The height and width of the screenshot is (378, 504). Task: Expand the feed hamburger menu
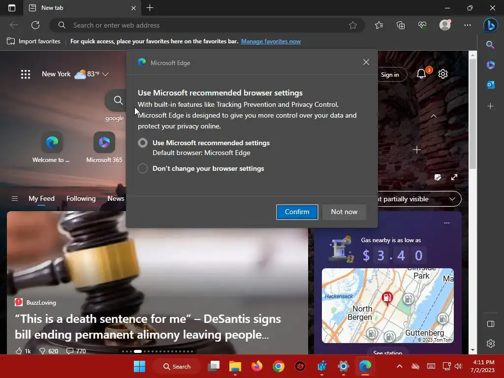[14, 199]
